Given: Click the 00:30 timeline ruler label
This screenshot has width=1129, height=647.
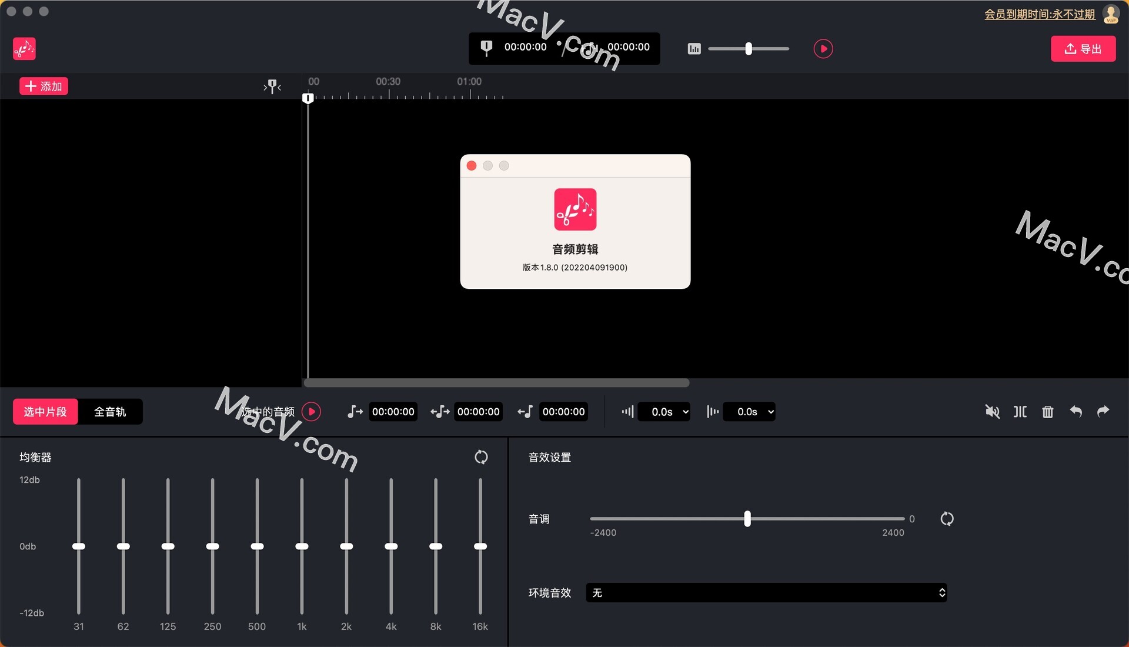Looking at the screenshot, I should coord(388,82).
